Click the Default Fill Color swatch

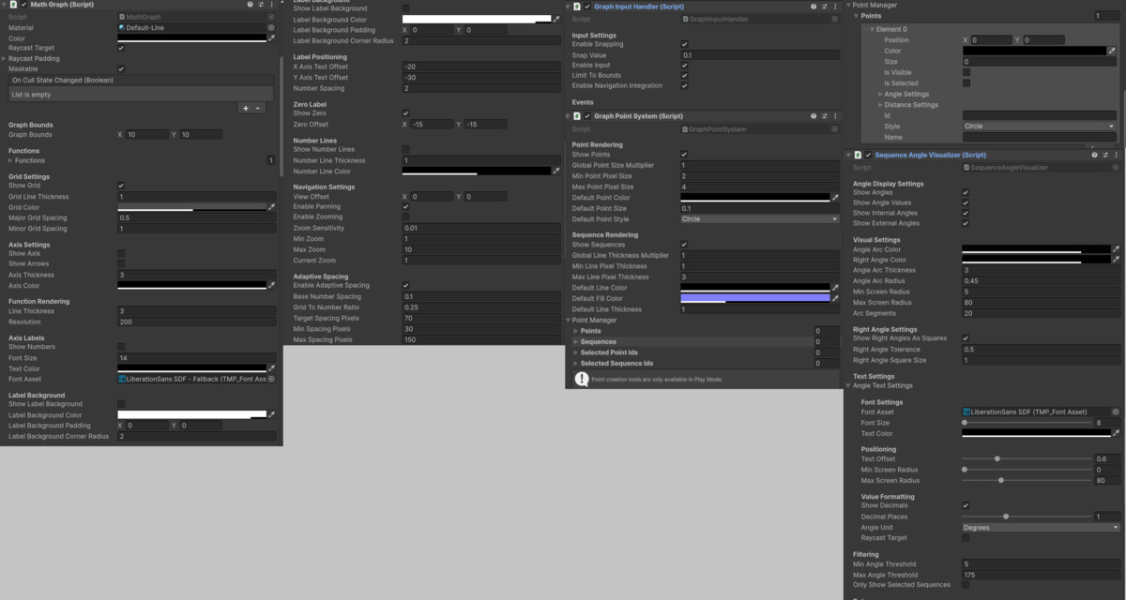pyautogui.click(x=754, y=299)
